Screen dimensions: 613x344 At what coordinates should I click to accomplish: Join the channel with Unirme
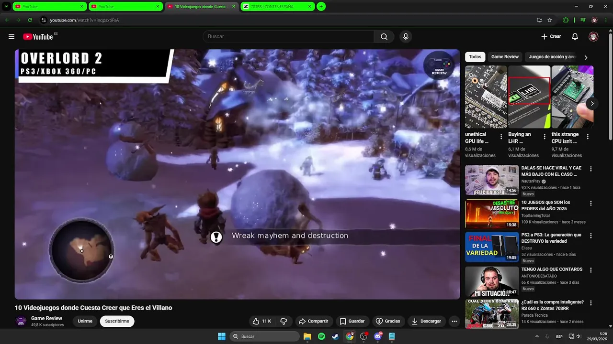(85, 321)
